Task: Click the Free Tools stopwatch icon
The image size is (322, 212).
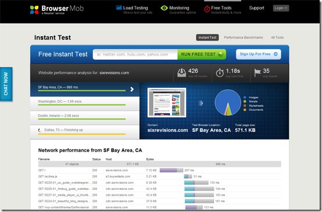Action: pos(207,9)
